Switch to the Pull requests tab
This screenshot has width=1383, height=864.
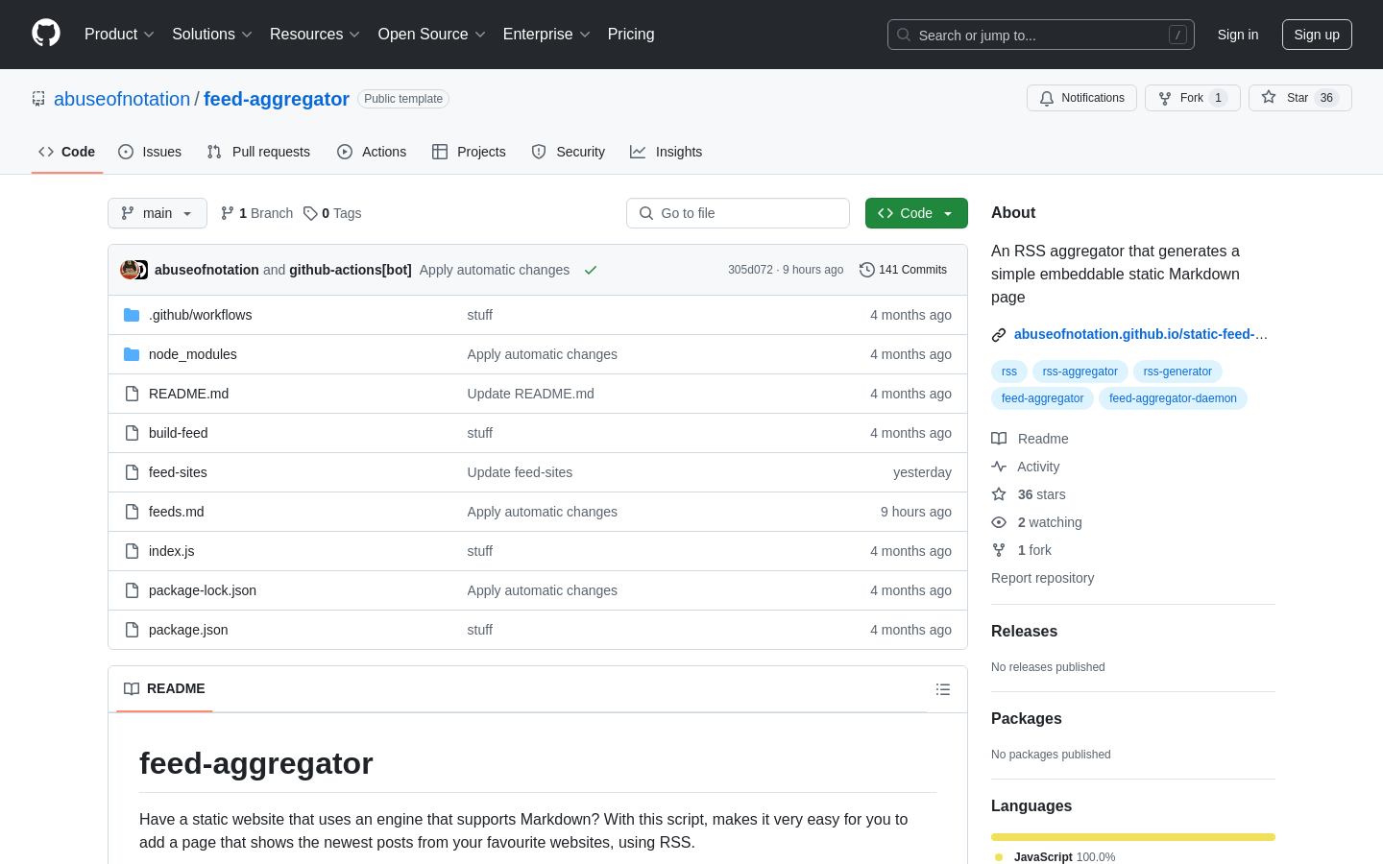coord(258,152)
